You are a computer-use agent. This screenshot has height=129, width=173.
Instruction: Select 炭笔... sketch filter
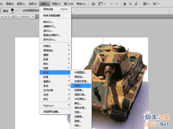coord(81,112)
